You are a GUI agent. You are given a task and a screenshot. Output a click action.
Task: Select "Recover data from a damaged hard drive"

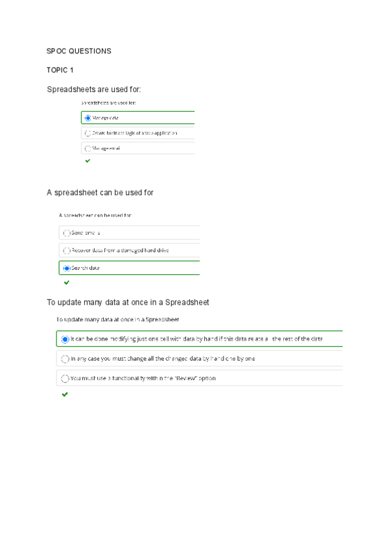(x=66, y=250)
